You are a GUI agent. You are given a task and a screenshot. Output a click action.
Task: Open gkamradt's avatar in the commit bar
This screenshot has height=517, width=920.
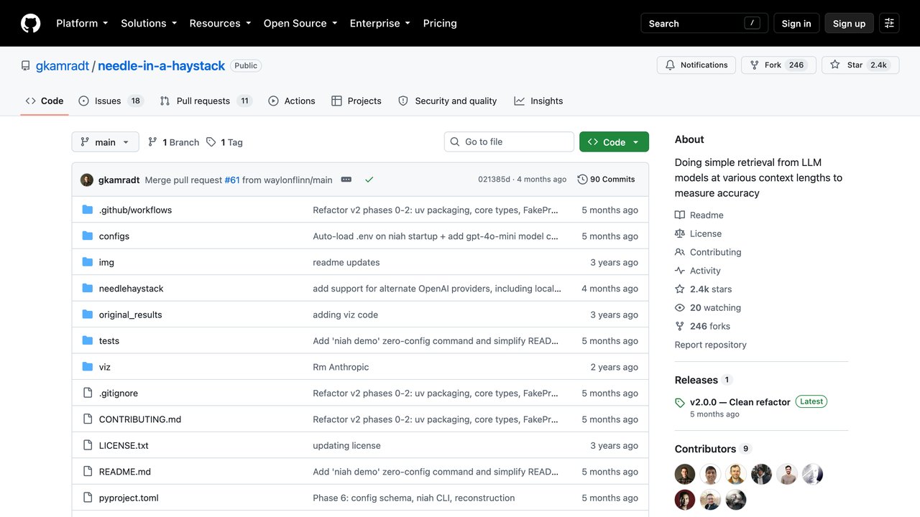point(87,180)
